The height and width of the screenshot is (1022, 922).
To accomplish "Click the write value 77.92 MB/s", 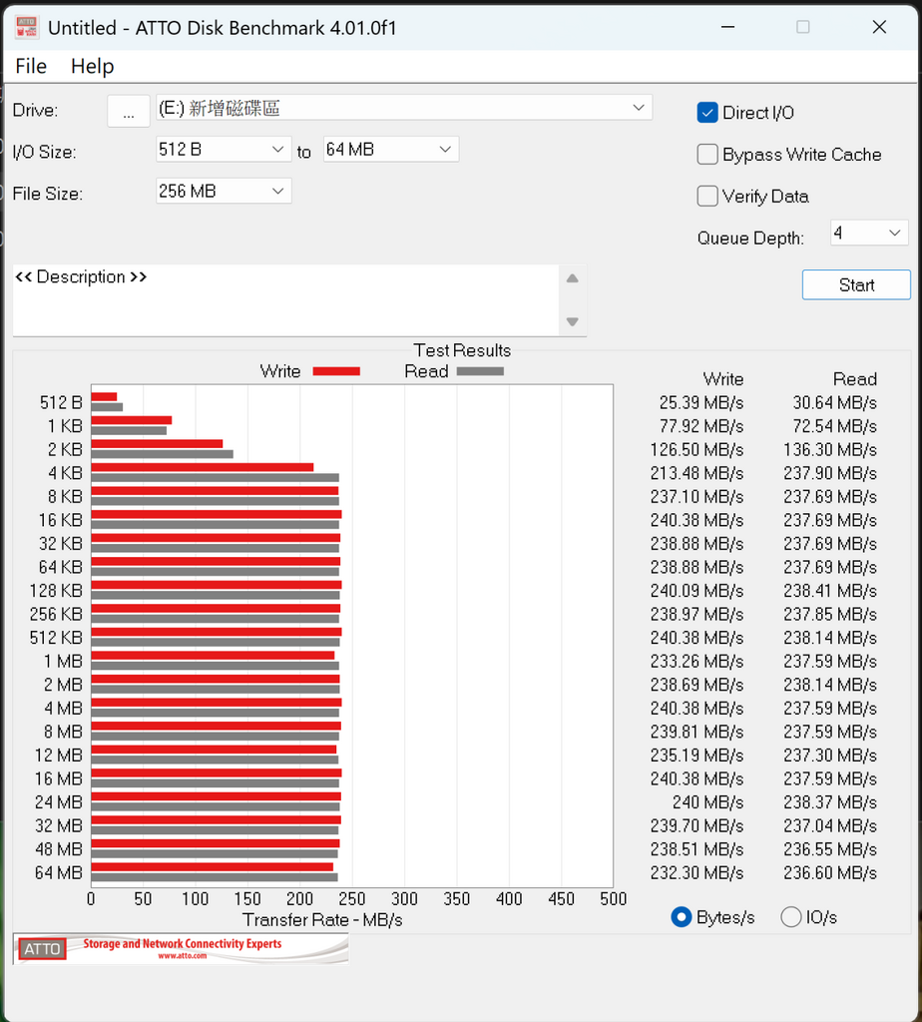I will (701, 426).
